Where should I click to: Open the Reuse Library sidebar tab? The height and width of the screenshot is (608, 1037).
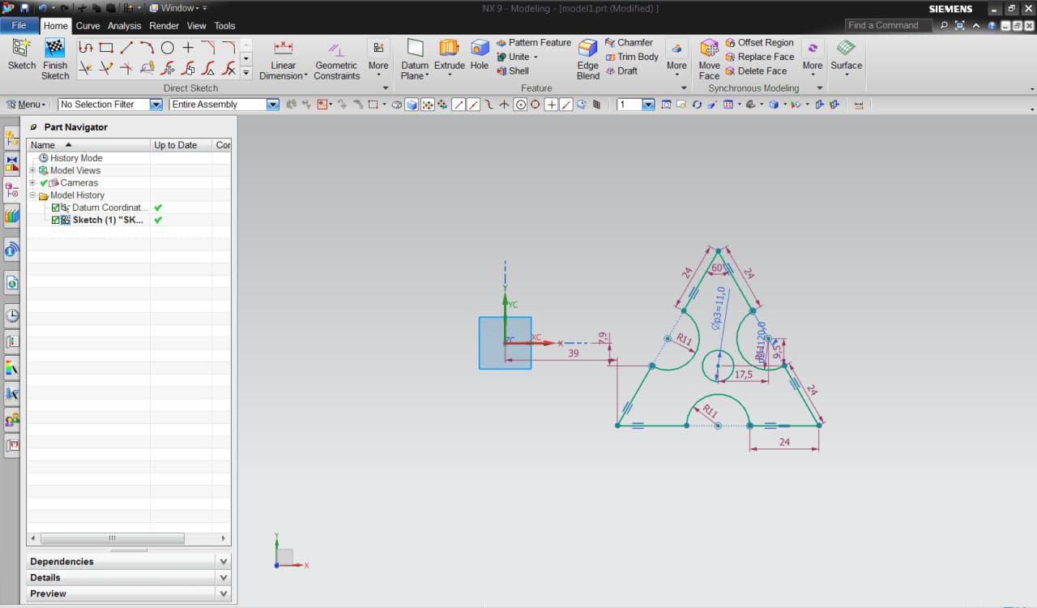tap(11, 216)
